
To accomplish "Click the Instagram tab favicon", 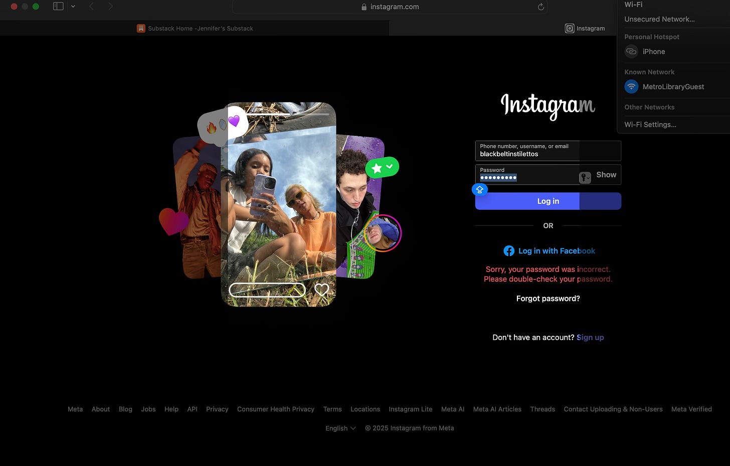I will pos(570,29).
